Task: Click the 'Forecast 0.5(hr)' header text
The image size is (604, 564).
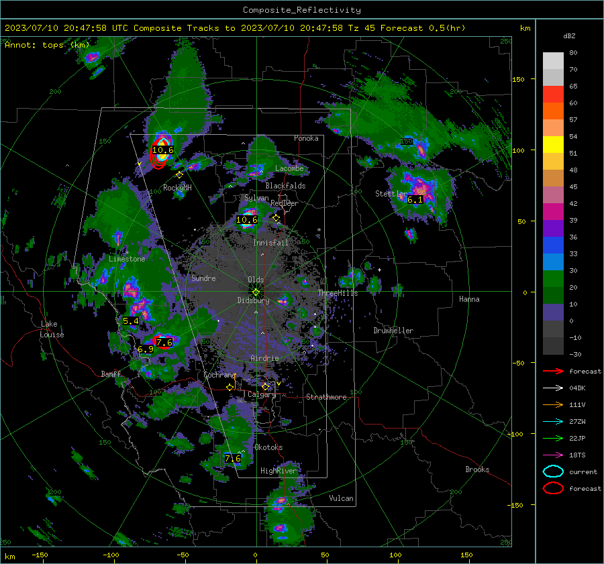Action: tap(423, 28)
